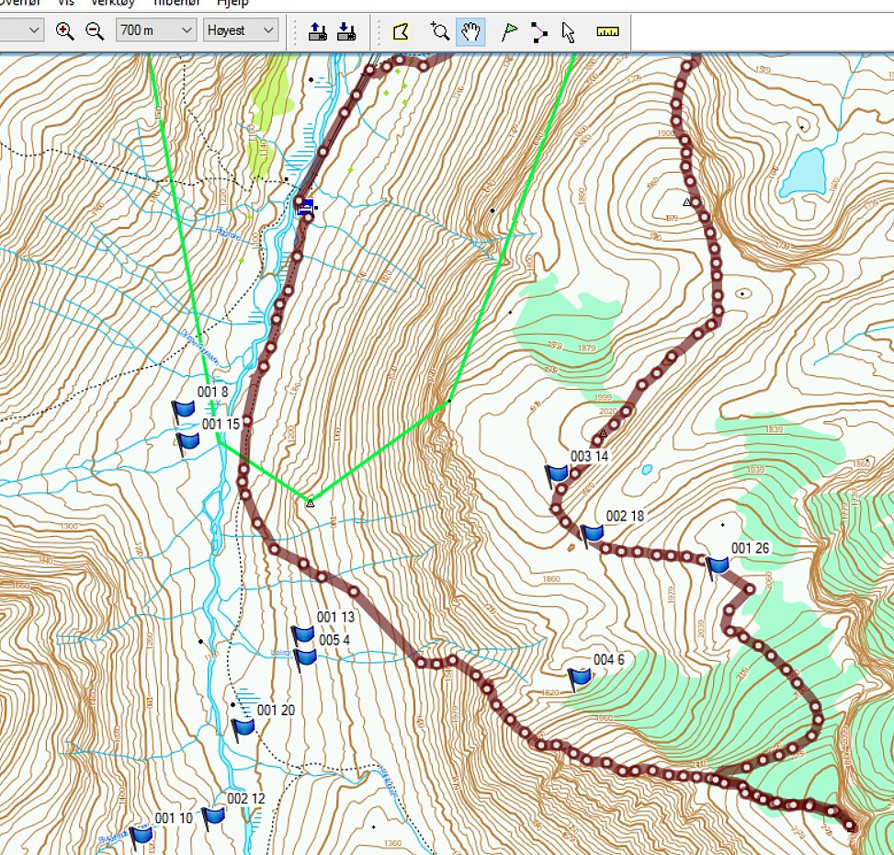Click the send to device icon

tap(318, 32)
